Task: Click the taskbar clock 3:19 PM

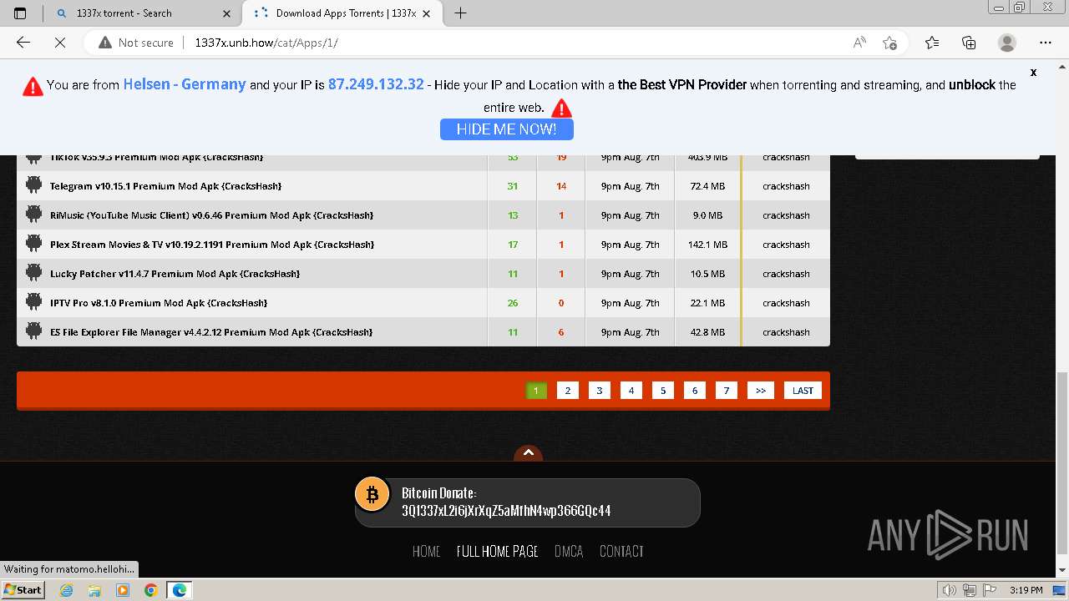Action: point(1026,590)
